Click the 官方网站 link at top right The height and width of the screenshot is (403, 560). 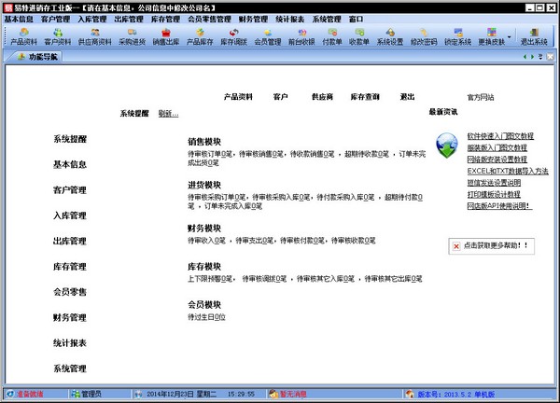482,97
